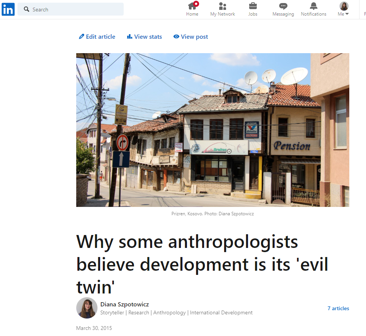Click the LinkedIn logo icon

8,9
